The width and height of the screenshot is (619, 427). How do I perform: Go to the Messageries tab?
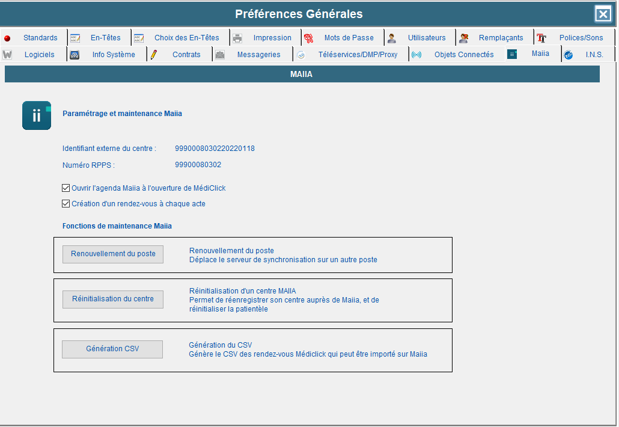tap(258, 55)
